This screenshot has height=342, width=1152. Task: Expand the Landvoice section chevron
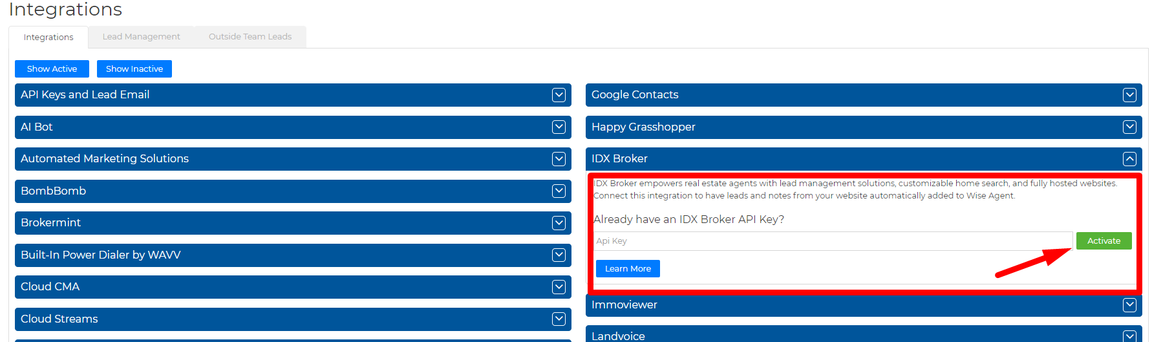click(1129, 336)
